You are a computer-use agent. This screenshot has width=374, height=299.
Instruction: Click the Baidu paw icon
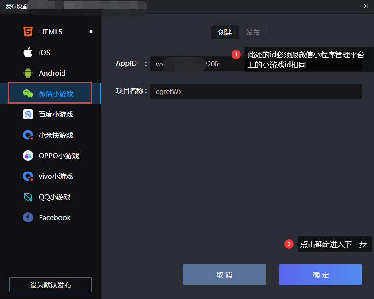(x=28, y=114)
